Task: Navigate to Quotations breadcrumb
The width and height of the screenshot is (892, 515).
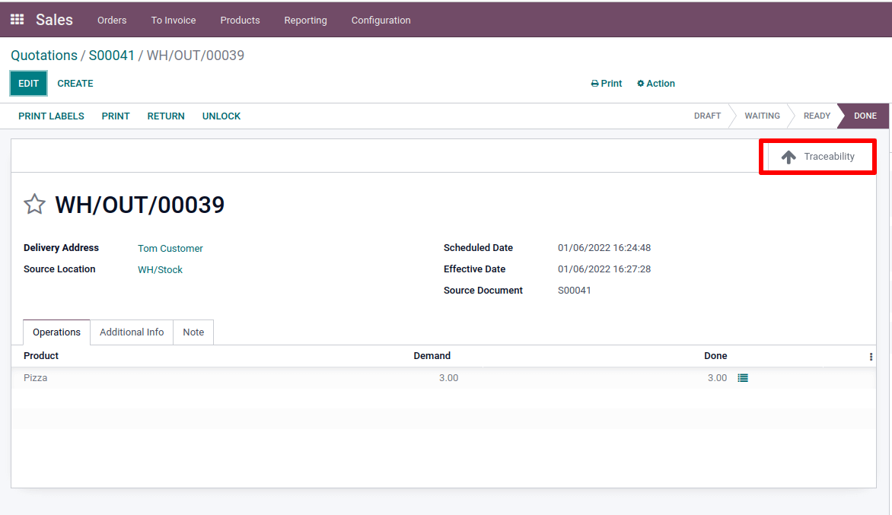Action: 44,55
